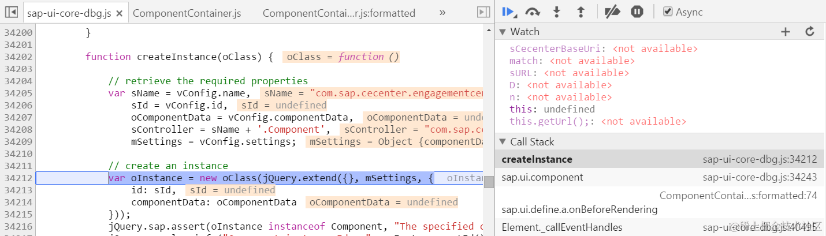Select the 'this: undefined' watch expression

coord(552,110)
